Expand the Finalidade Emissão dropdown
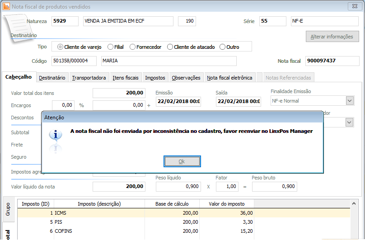The width and height of the screenshot is (365, 240). pyautogui.click(x=349, y=101)
